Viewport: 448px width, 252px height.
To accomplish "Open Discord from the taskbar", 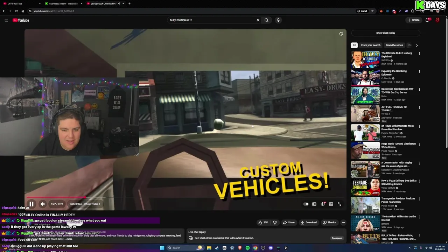I will (x=271, y=248).
